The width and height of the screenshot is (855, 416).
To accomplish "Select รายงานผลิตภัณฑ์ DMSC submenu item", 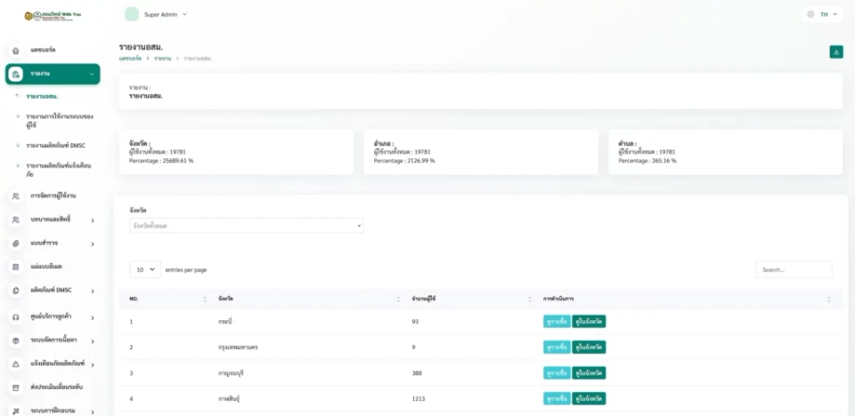I will click(x=55, y=146).
